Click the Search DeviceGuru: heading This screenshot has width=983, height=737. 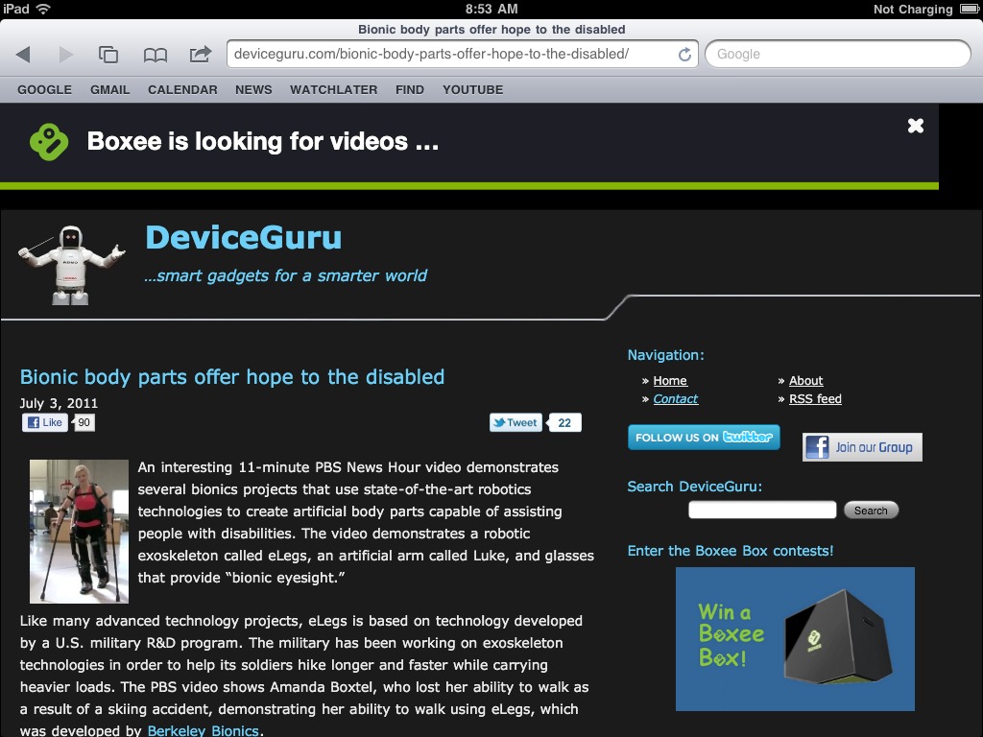point(695,487)
